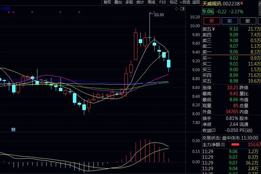Click the 财 finance marker on chart
This screenshot has width=261, height=174.
(x=13, y=129)
